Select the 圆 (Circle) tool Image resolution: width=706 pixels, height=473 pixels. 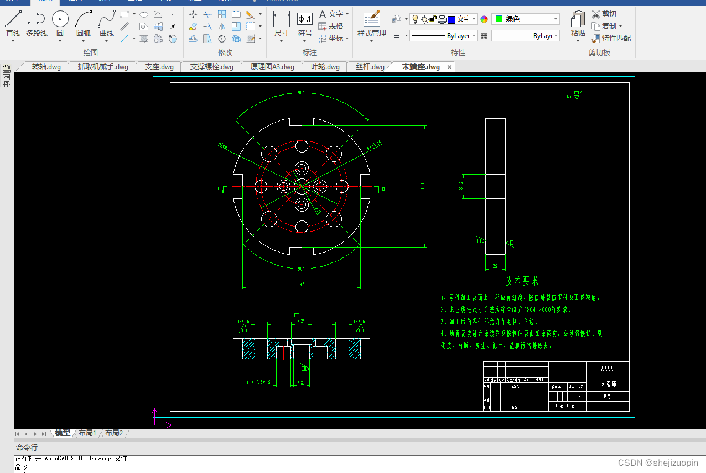tap(60, 24)
